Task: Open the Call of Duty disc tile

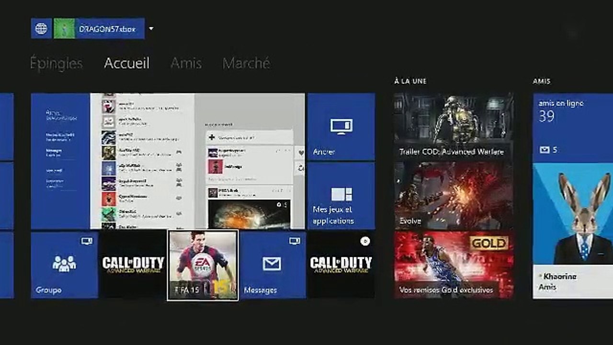Action: tap(341, 265)
